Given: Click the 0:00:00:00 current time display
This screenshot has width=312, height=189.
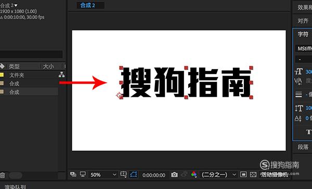Looking at the screenshot, I should click(x=154, y=175).
